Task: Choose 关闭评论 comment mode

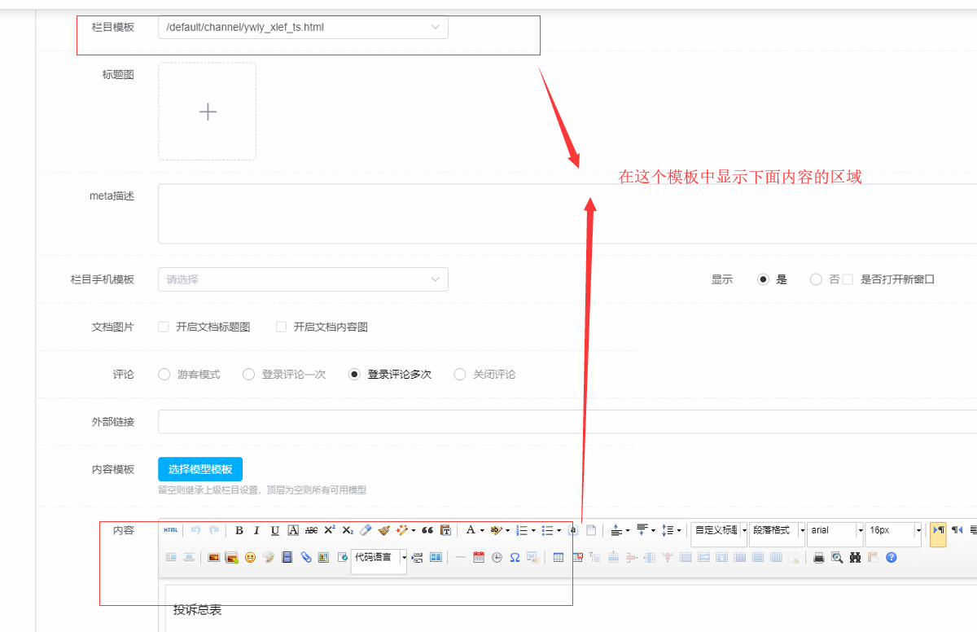Action: tap(460, 375)
